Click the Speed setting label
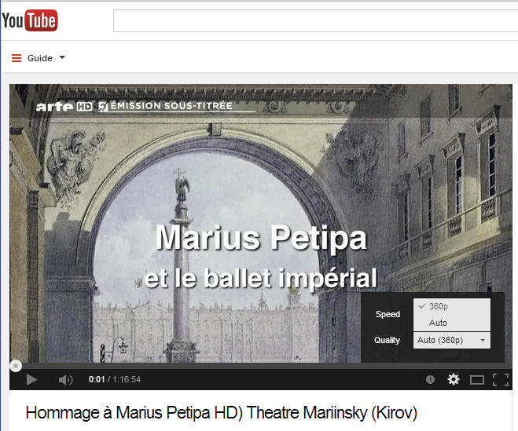Image resolution: width=518 pixels, height=431 pixels. pos(388,314)
